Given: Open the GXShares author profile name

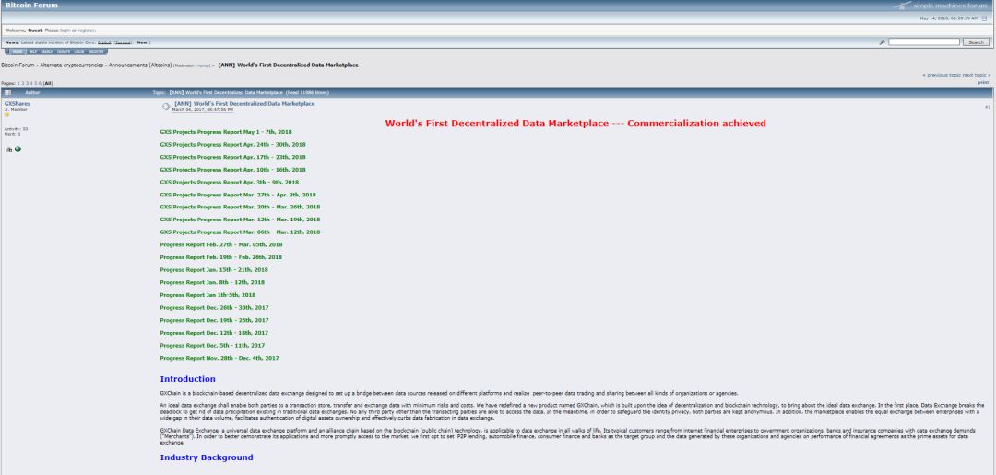Looking at the screenshot, I should click(x=18, y=103).
